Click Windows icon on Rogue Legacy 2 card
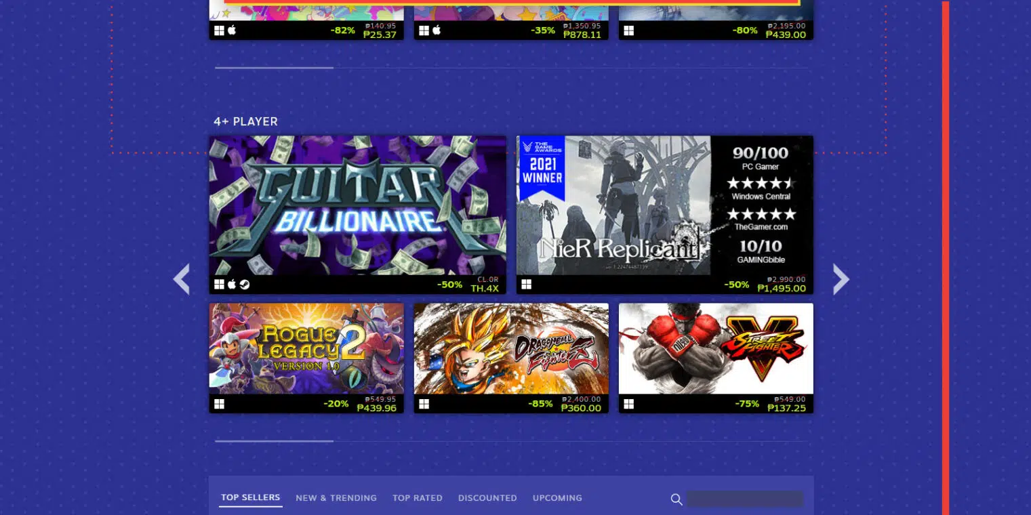Image resolution: width=1031 pixels, height=515 pixels. [x=219, y=404]
